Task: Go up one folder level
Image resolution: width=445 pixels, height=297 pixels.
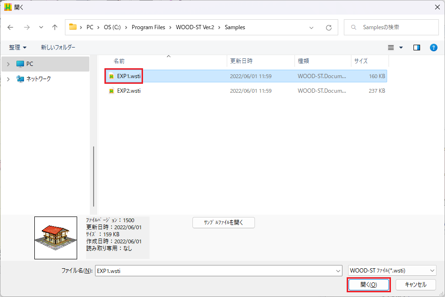Action: [x=55, y=27]
